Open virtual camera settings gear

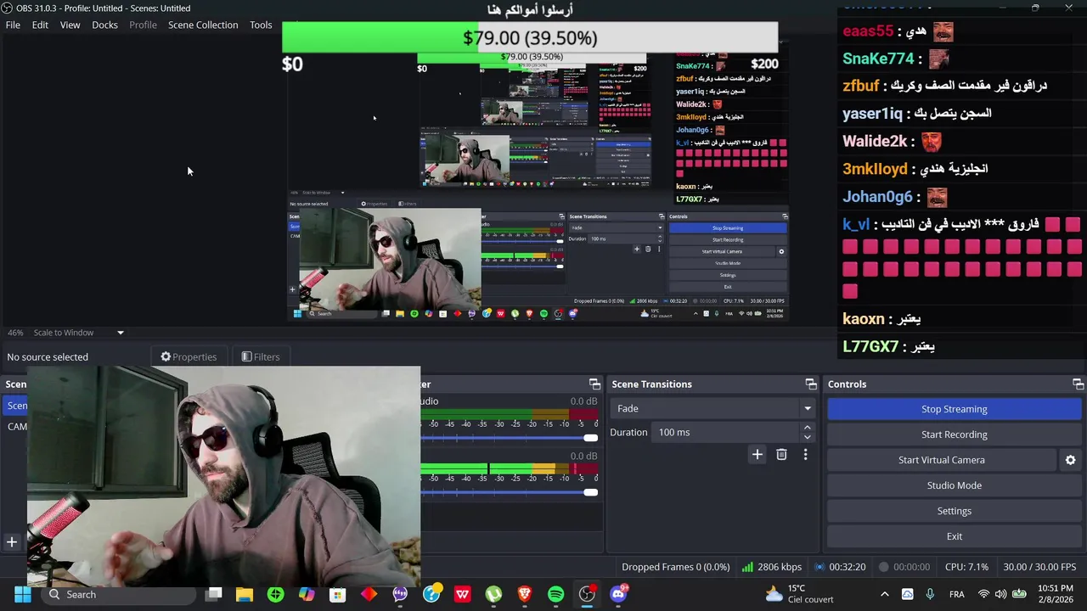click(x=1070, y=460)
